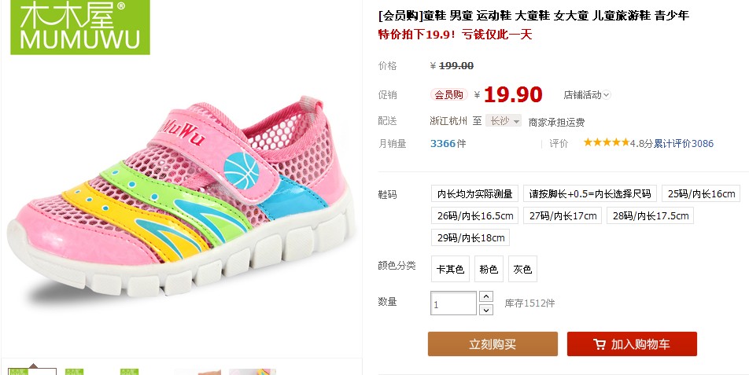Click the 加入购物车 add to cart button
The image size is (749, 375).
(x=632, y=344)
